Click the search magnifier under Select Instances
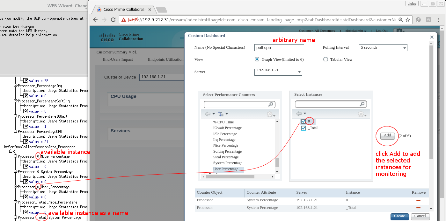446x221 pixels. pos(362,104)
